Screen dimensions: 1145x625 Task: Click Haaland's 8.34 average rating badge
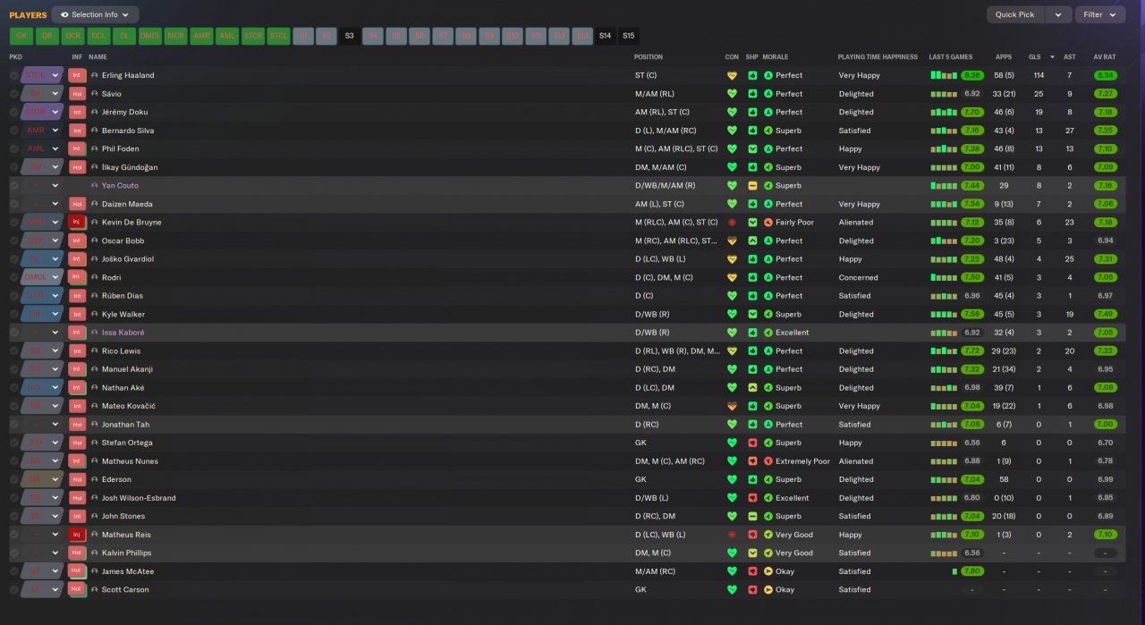tap(1106, 75)
